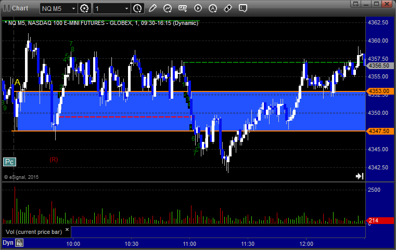The width and height of the screenshot is (396, 250).
Task: Select the pencil drawing tool
Action: (152, 8)
